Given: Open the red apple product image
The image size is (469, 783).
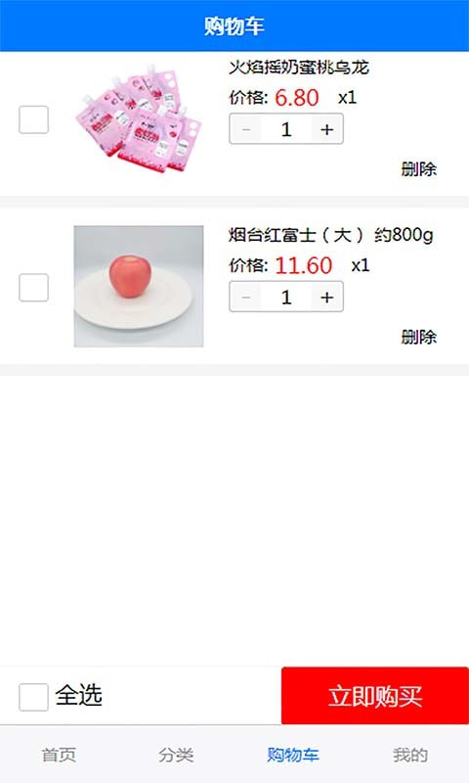Looking at the screenshot, I should 139,286.
